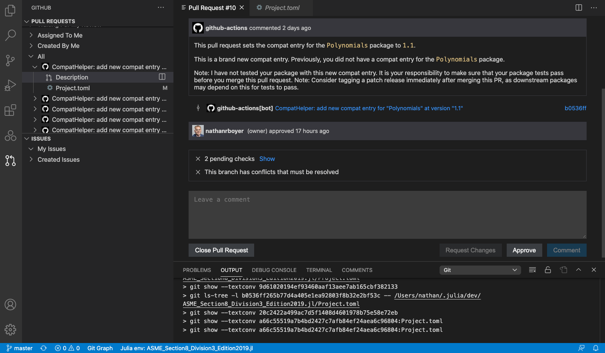Click the Leave a comment input field
This screenshot has width=605, height=353.
pos(387,215)
